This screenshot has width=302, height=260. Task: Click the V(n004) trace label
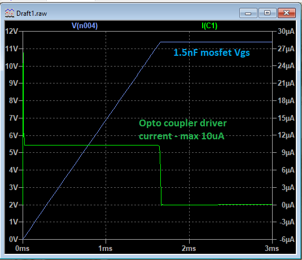(x=85, y=25)
